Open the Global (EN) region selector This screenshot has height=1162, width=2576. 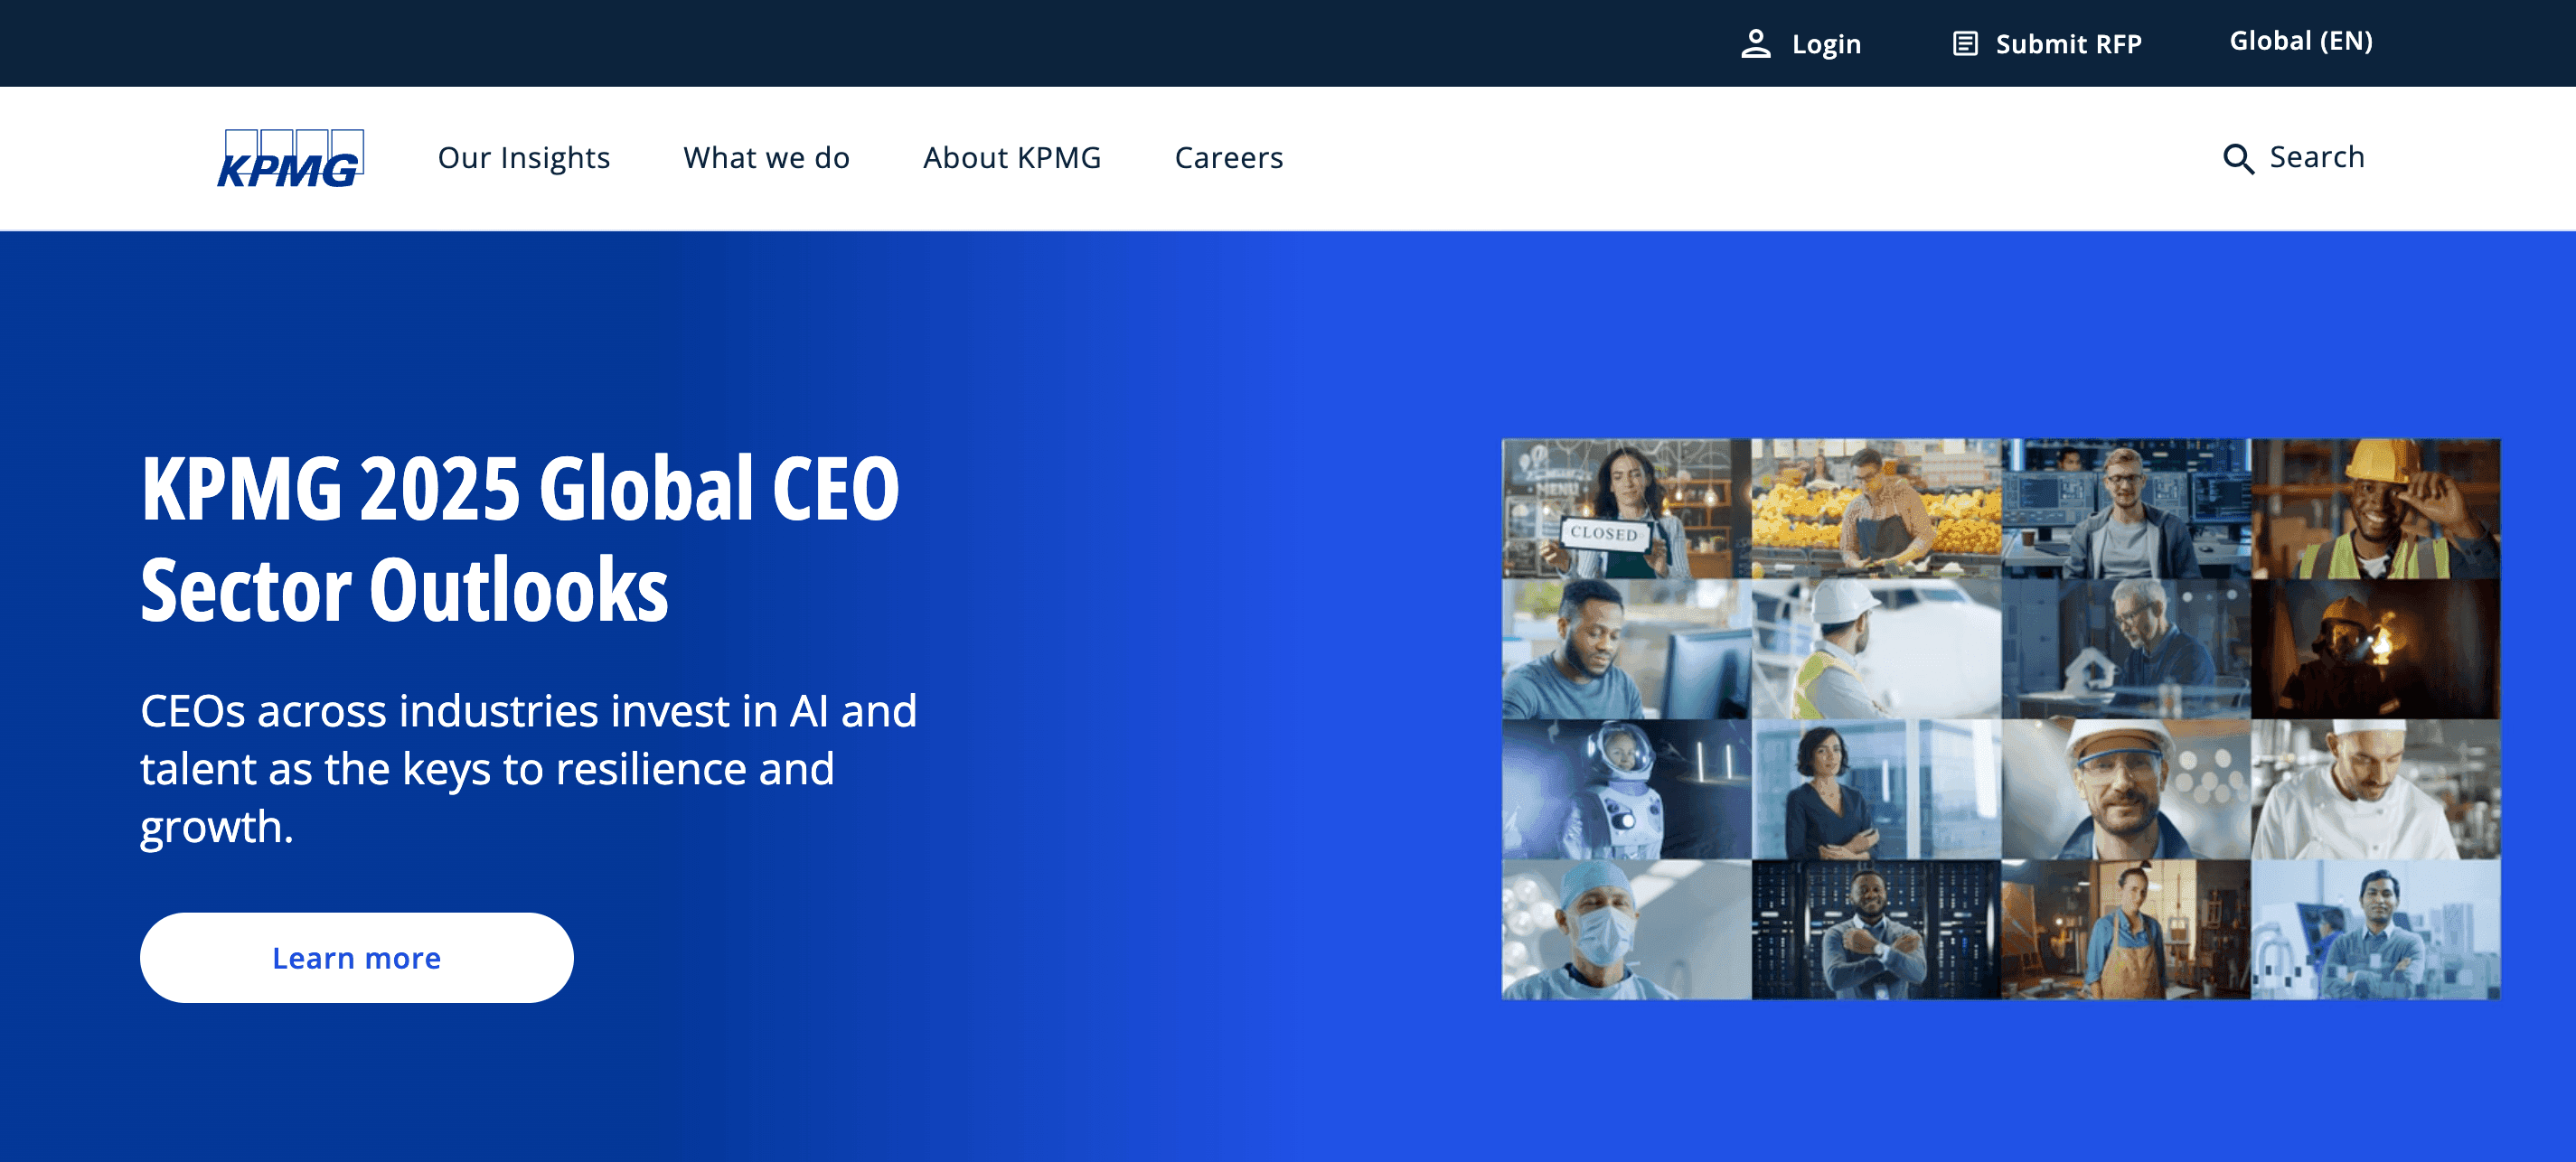click(2300, 41)
